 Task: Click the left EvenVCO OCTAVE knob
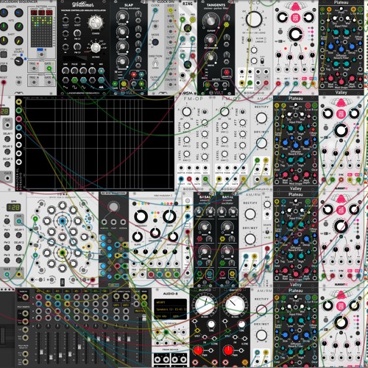(x=205, y=305)
